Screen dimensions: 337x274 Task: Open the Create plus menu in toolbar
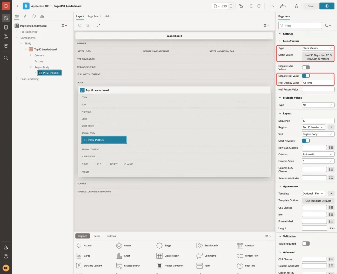(272, 6)
